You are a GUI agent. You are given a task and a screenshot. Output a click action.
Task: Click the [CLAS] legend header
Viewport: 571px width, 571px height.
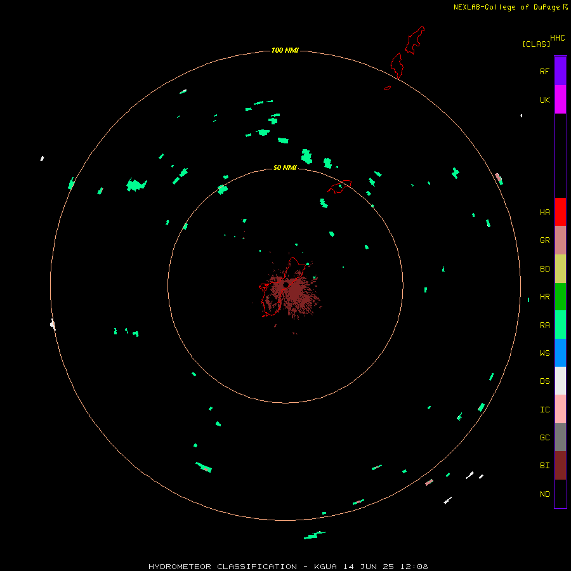536,44
